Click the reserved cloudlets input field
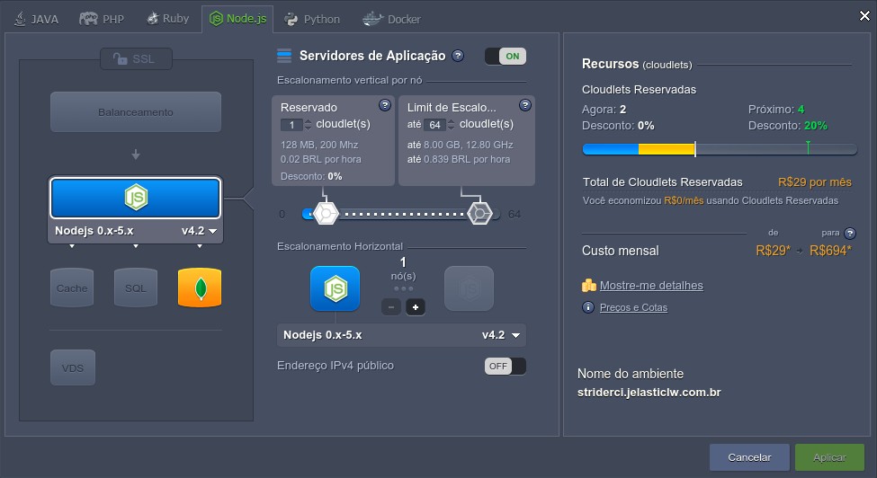Image resolution: width=877 pixels, height=478 pixels. (x=291, y=125)
